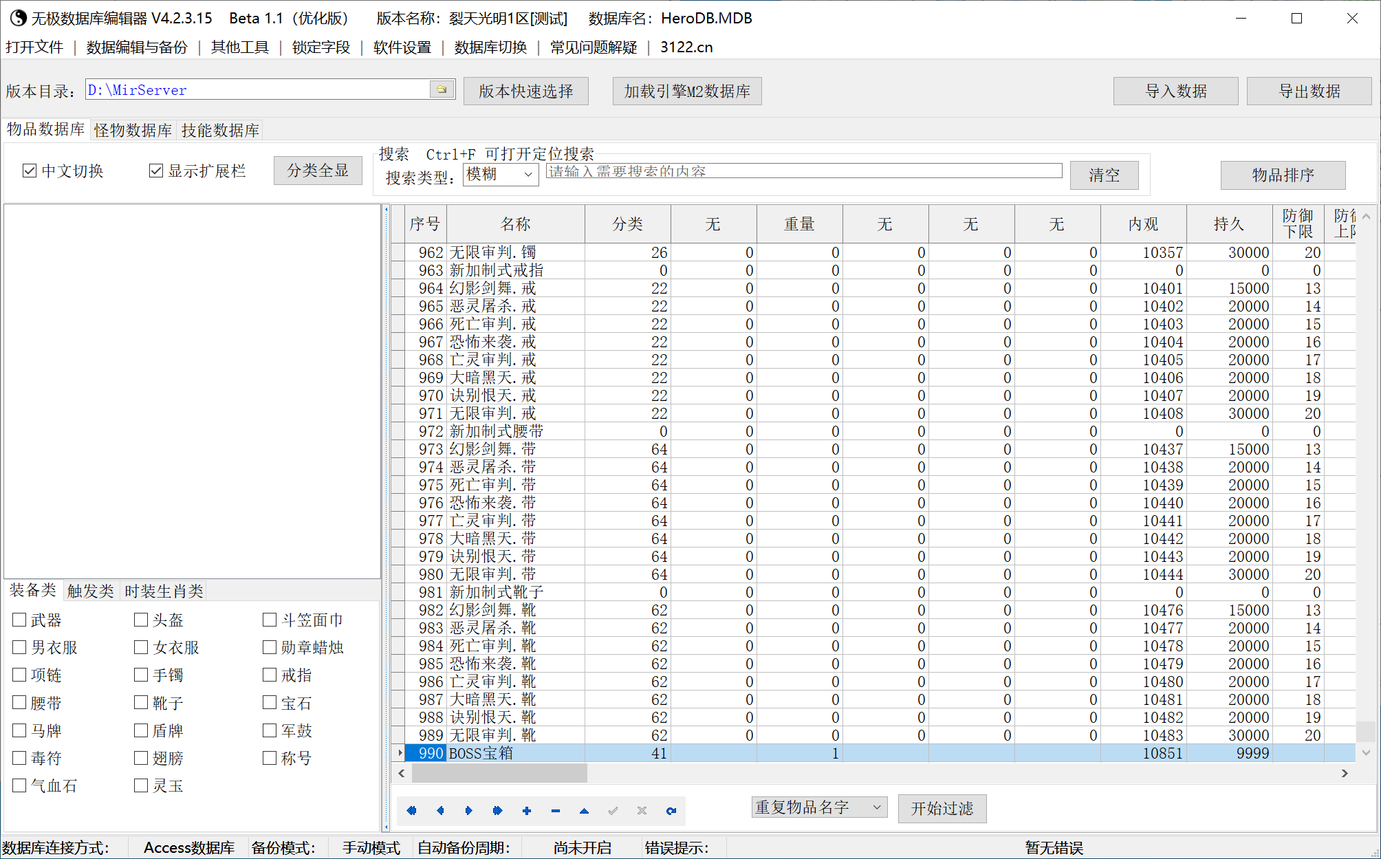
Task: Open the 数据编辑与备份 menu
Action: point(137,47)
